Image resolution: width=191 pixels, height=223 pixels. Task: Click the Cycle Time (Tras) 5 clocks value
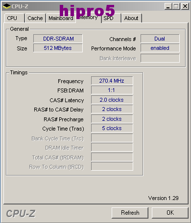pos(112,128)
